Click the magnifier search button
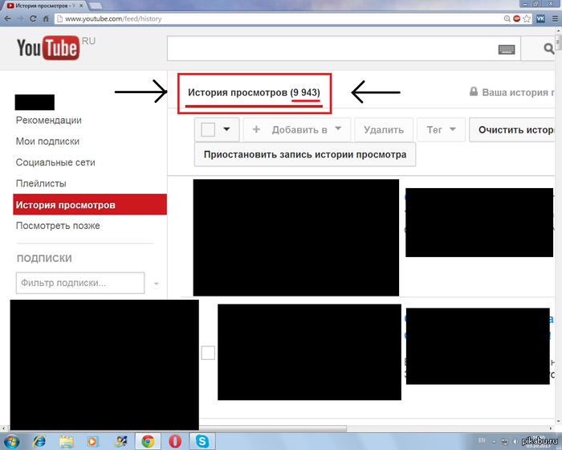The image size is (562, 450). [x=548, y=48]
